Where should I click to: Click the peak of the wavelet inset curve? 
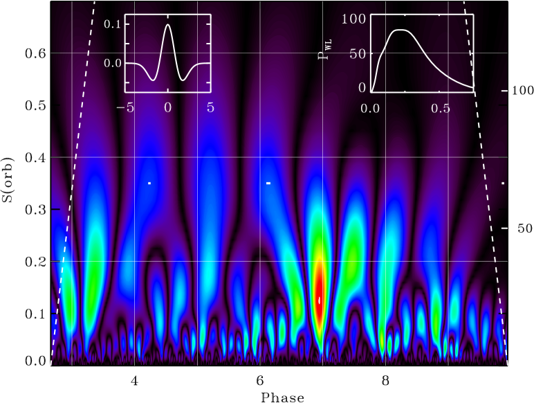click(x=168, y=25)
